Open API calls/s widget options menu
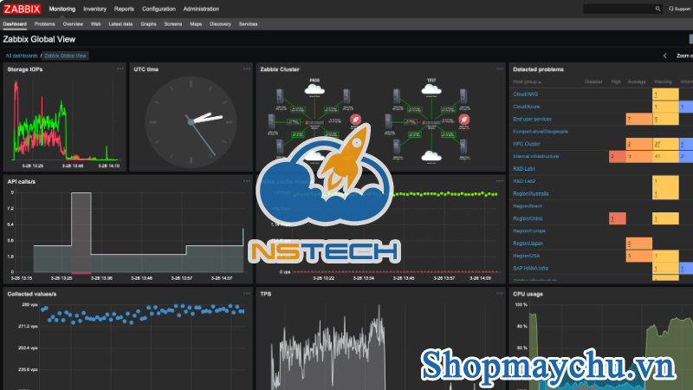693x390 pixels. click(246, 181)
